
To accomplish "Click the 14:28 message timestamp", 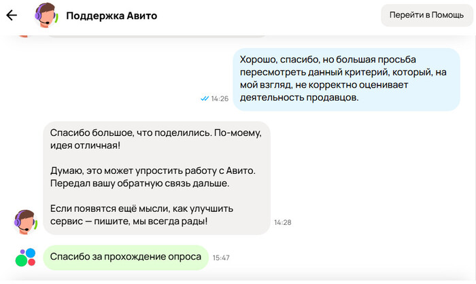I will (282, 222).
